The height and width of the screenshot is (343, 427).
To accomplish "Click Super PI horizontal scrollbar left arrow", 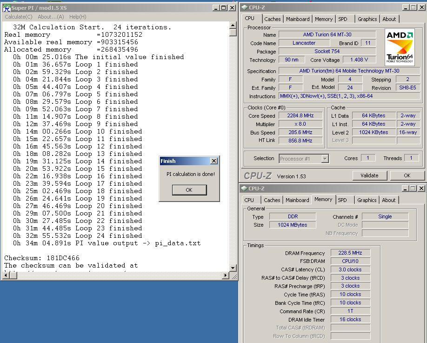I will coord(6,275).
